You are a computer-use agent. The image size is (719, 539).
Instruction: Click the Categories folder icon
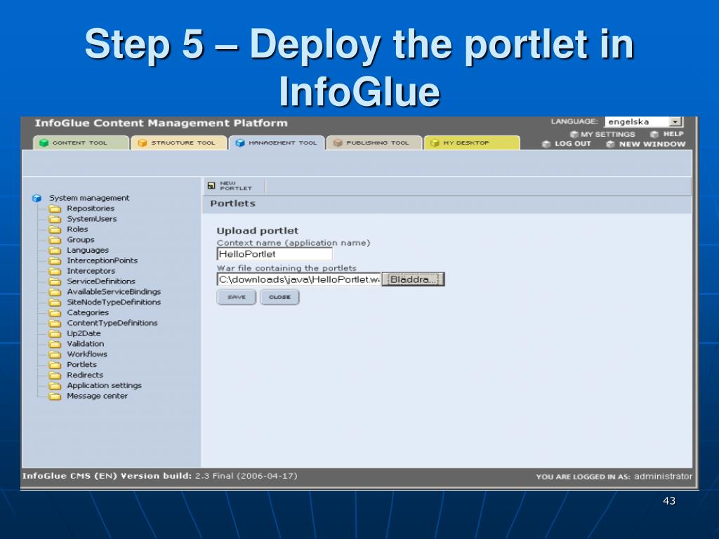coord(55,312)
